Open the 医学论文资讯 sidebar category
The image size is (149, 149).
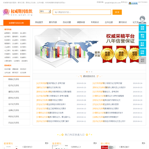[17, 98]
